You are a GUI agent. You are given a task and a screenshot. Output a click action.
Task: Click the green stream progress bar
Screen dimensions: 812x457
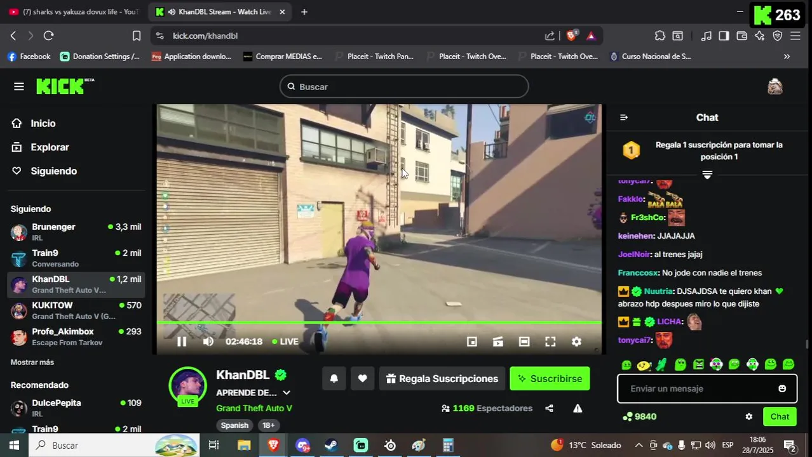click(379, 322)
